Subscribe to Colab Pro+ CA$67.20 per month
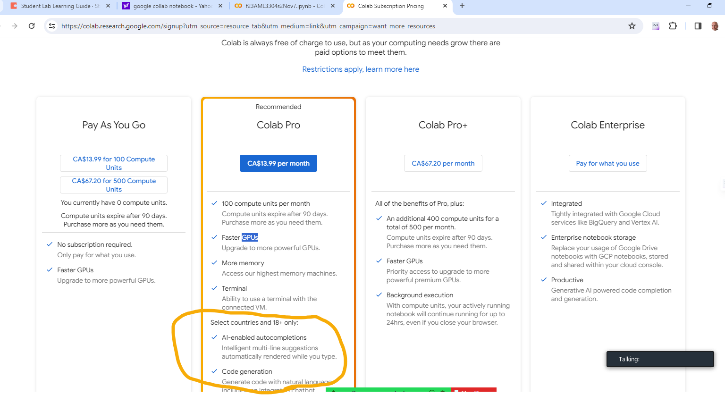 click(443, 163)
